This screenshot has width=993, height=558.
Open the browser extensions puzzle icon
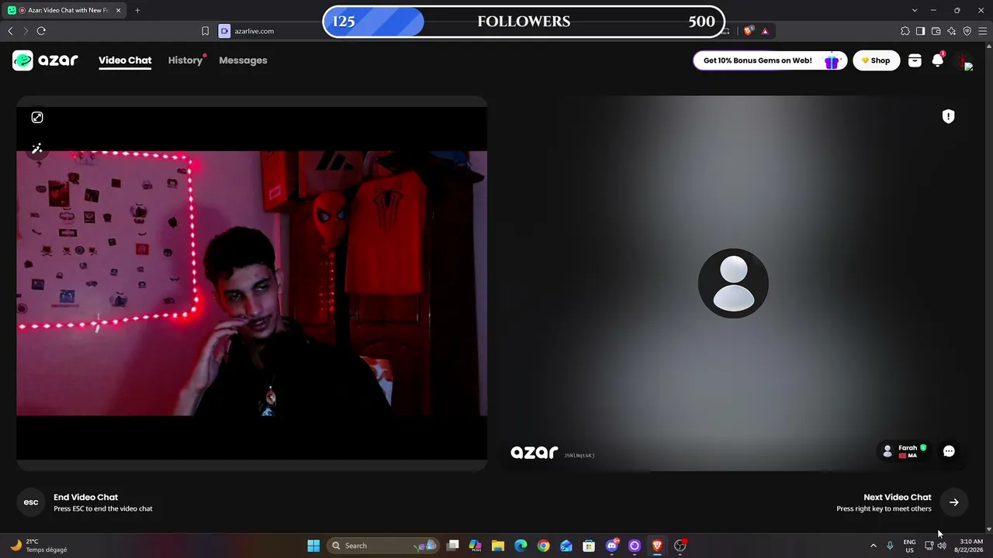click(x=905, y=31)
